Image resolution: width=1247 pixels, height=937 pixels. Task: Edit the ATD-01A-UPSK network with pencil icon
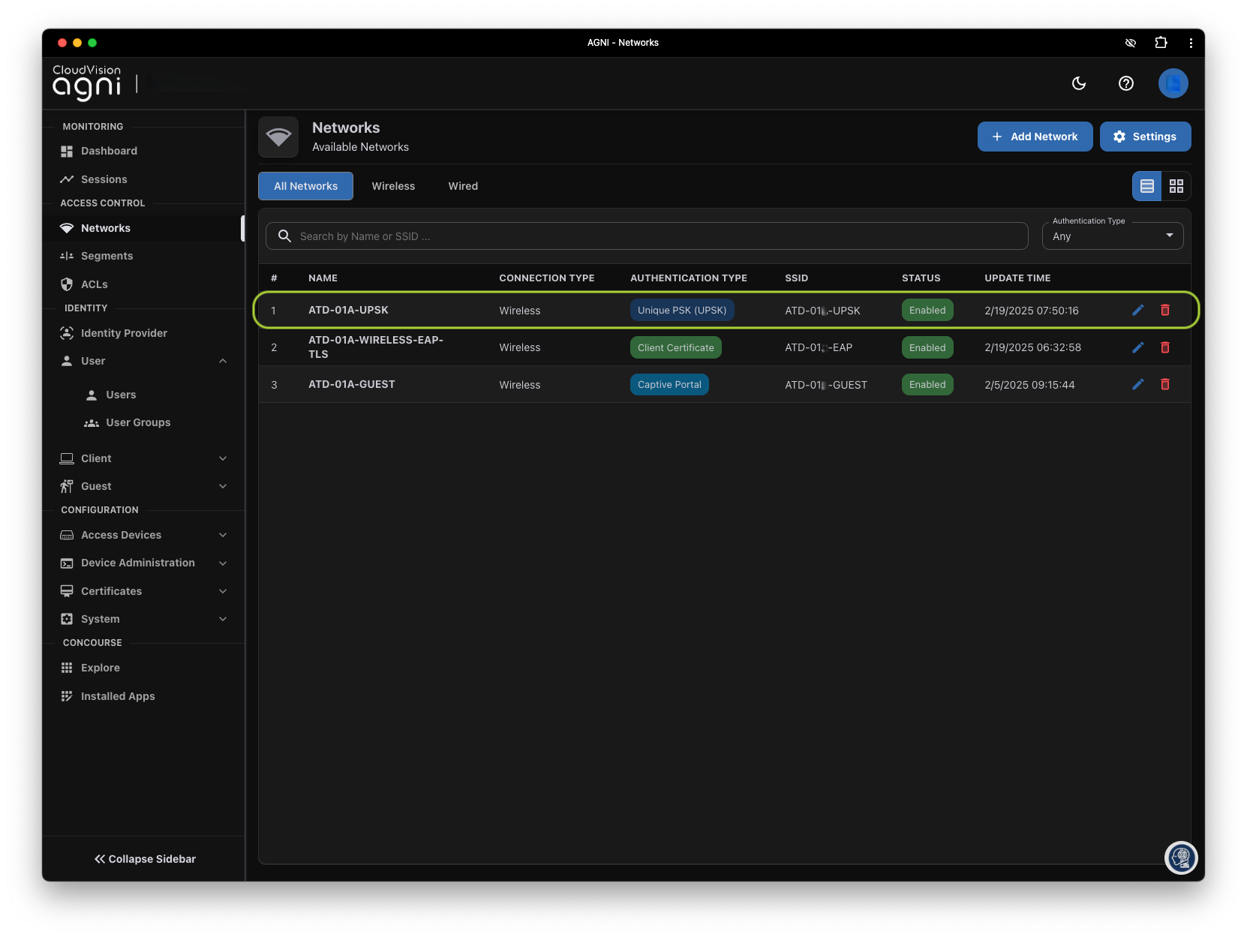click(x=1137, y=310)
